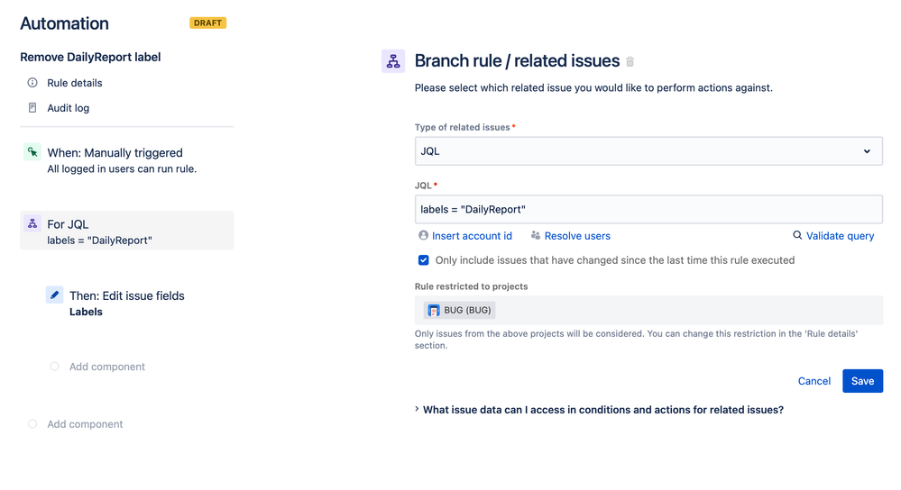901x490 pixels.
Task: Open the Type of related issues dropdown
Action: (648, 151)
